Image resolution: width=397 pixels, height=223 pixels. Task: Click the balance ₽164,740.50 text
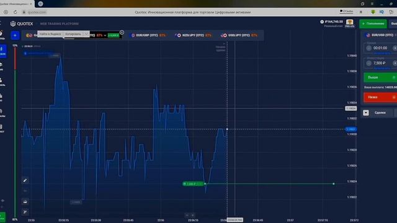point(334,22)
